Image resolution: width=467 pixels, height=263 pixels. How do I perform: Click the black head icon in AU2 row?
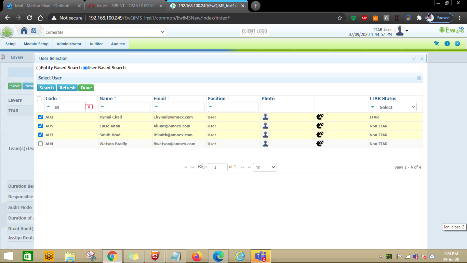click(320, 117)
